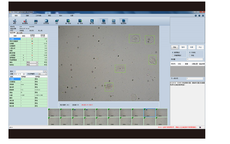This screenshot has height=144, width=230.
Task: Switch to the second tab beside test results
Action: tap(20, 33)
